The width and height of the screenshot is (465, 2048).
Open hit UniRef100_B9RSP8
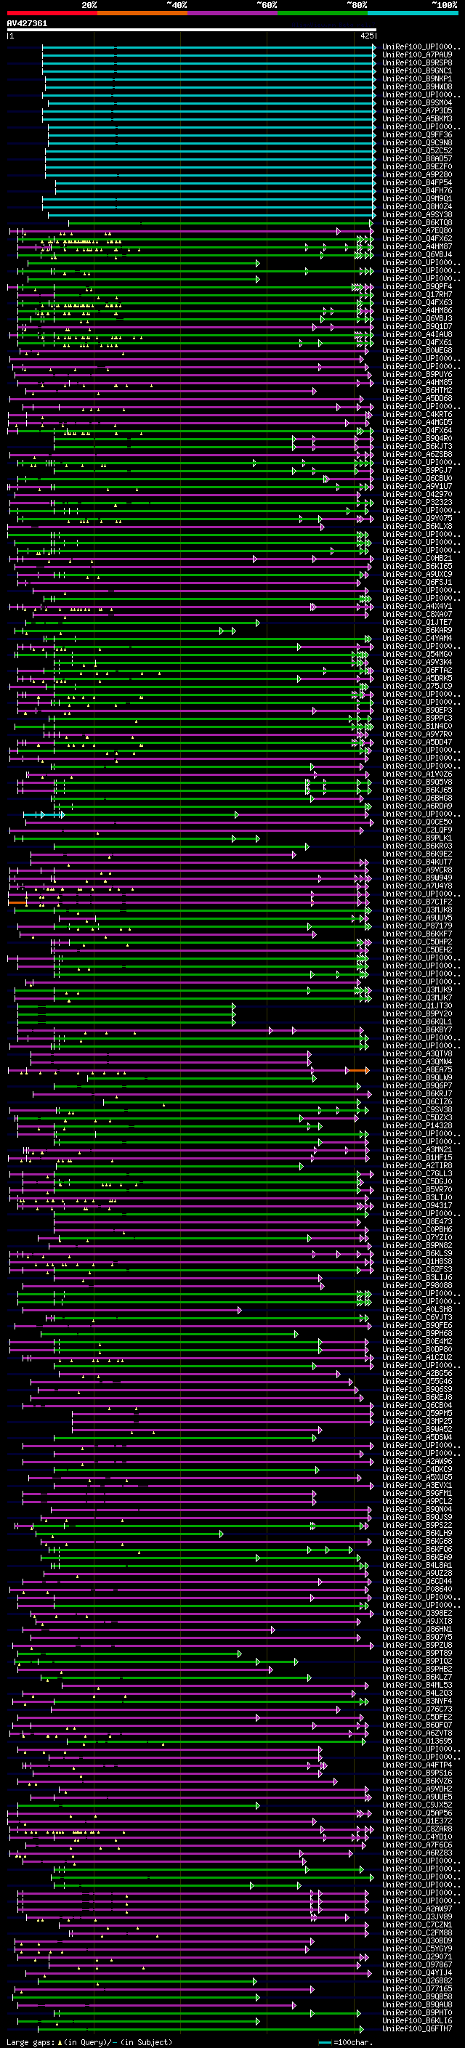(x=417, y=64)
